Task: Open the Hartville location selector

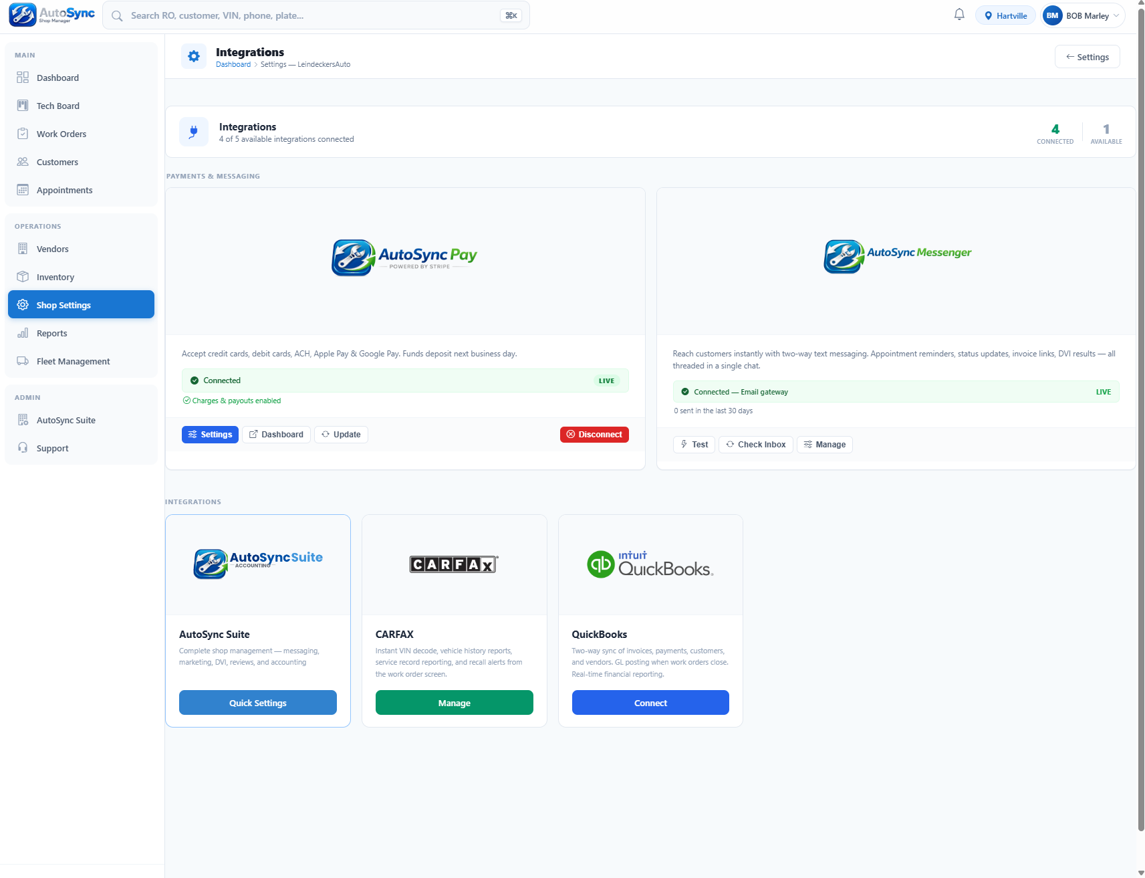Action: pyautogui.click(x=1005, y=16)
